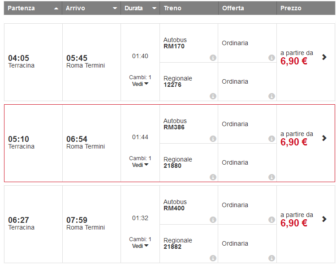The width and height of the screenshot is (336, 264).
Task: Select the 06:27 trip price arrow
Action: tap(324, 219)
